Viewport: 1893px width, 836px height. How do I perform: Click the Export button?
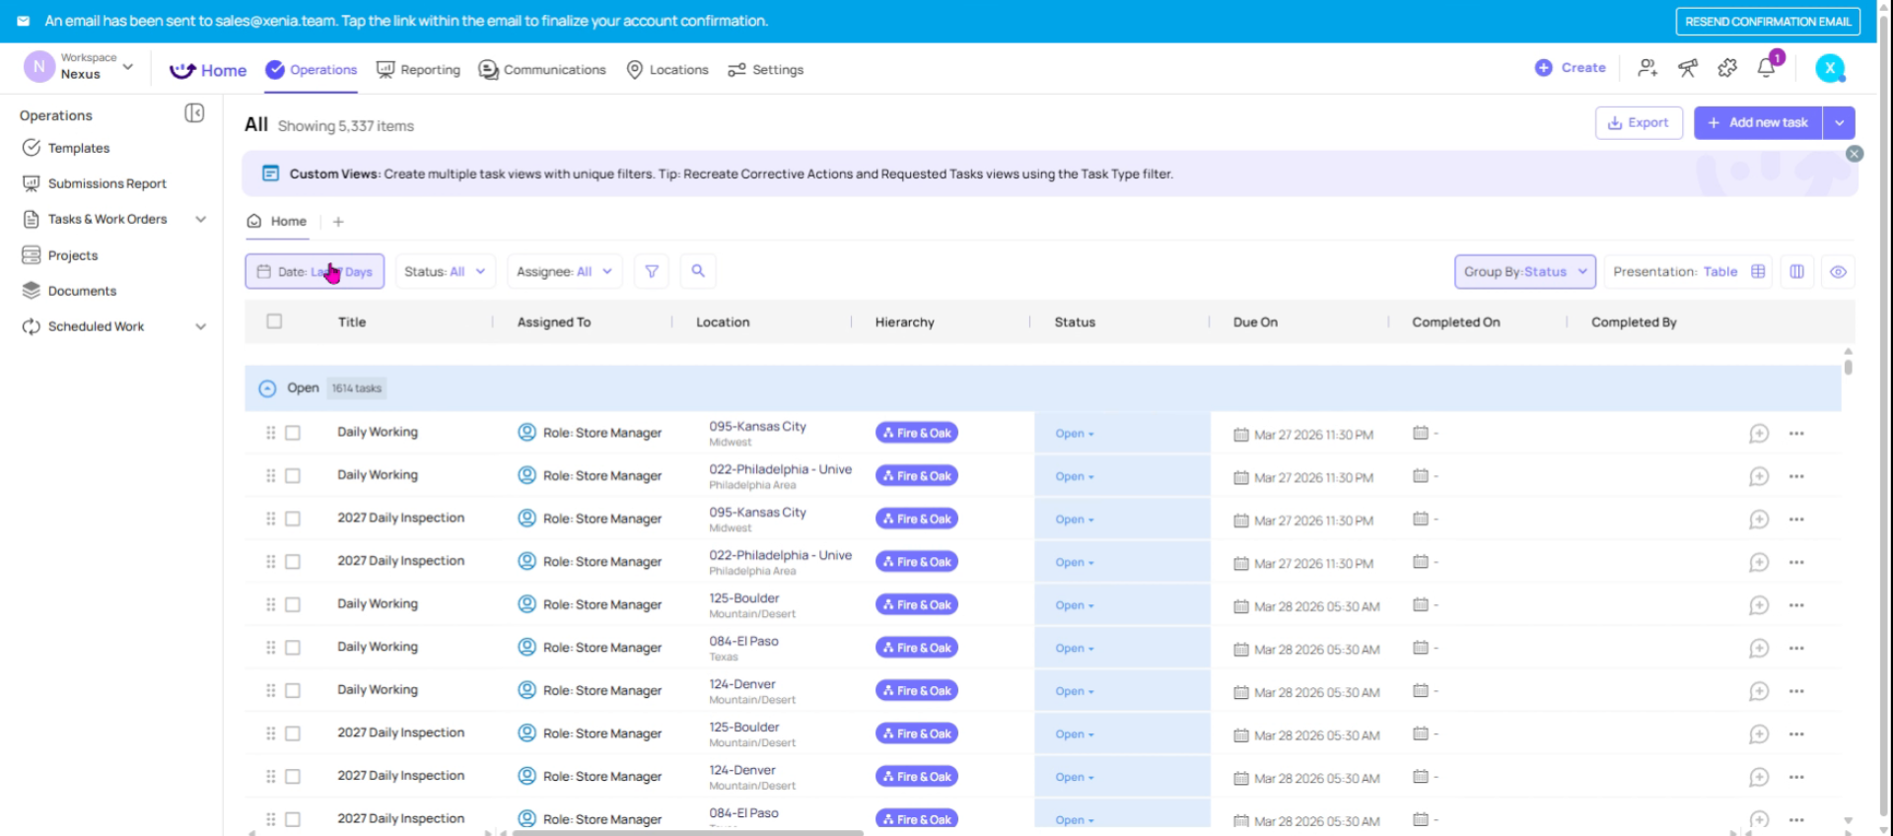coord(1639,123)
